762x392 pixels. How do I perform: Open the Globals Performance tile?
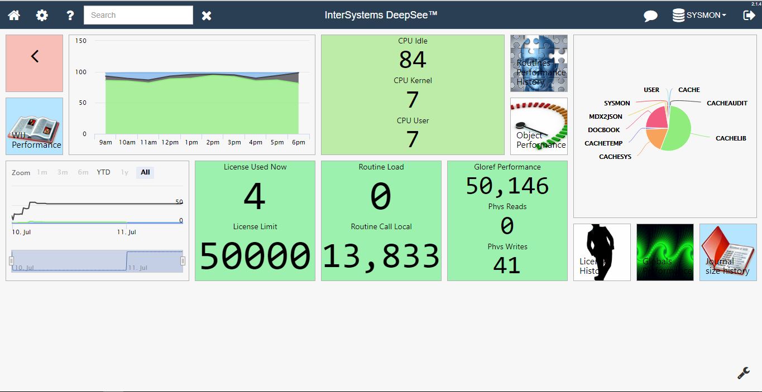pyautogui.click(x=665, y=252)
